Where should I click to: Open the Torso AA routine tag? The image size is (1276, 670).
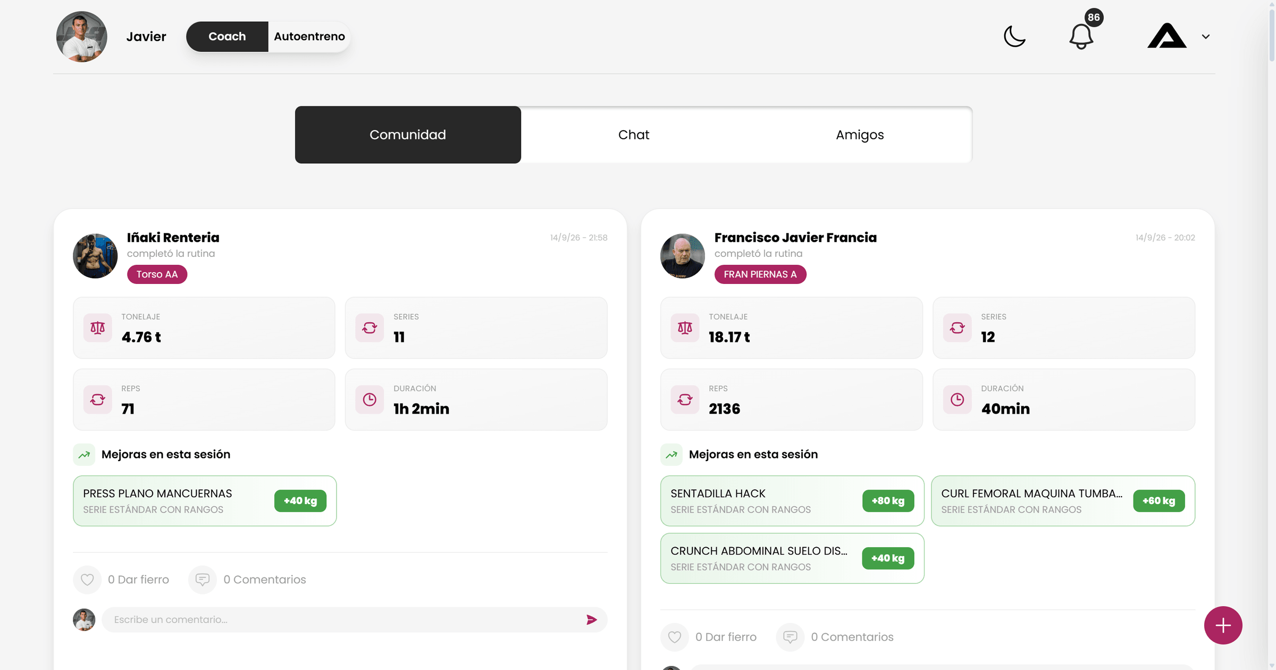(x=157, y=274)
